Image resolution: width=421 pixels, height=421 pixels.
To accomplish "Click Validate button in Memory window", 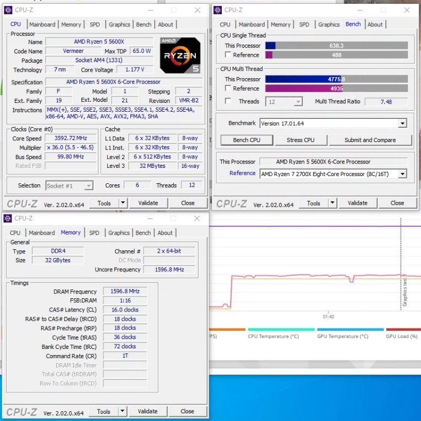I will 147,412.
